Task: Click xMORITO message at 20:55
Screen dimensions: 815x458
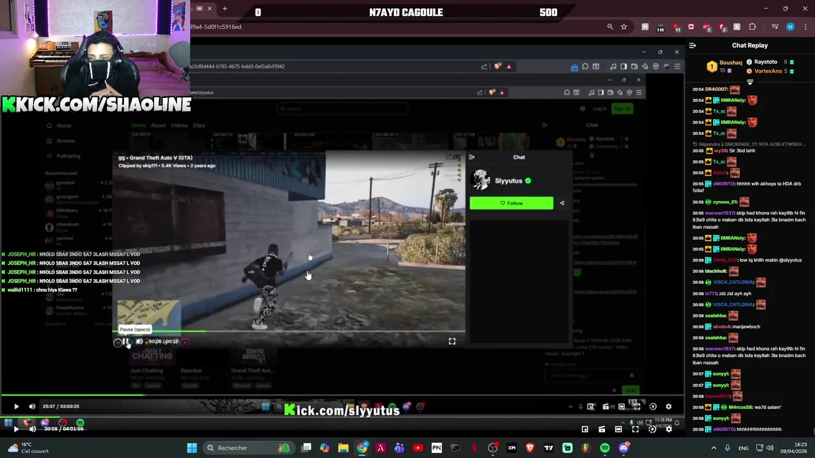Action: click(749, 186)
